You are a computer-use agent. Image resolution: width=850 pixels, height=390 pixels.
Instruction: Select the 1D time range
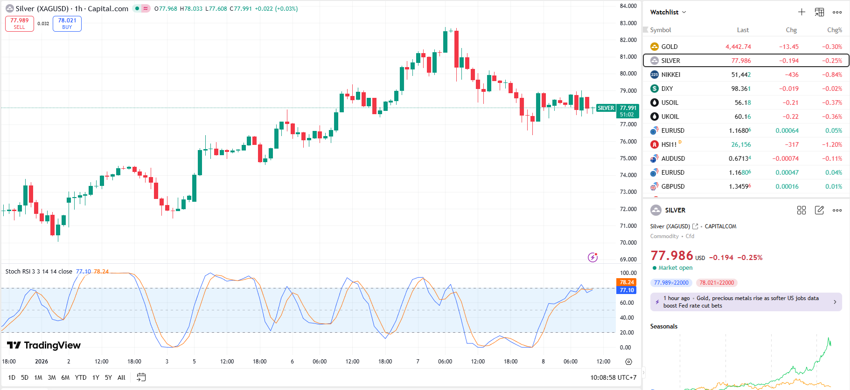point(12,377)
